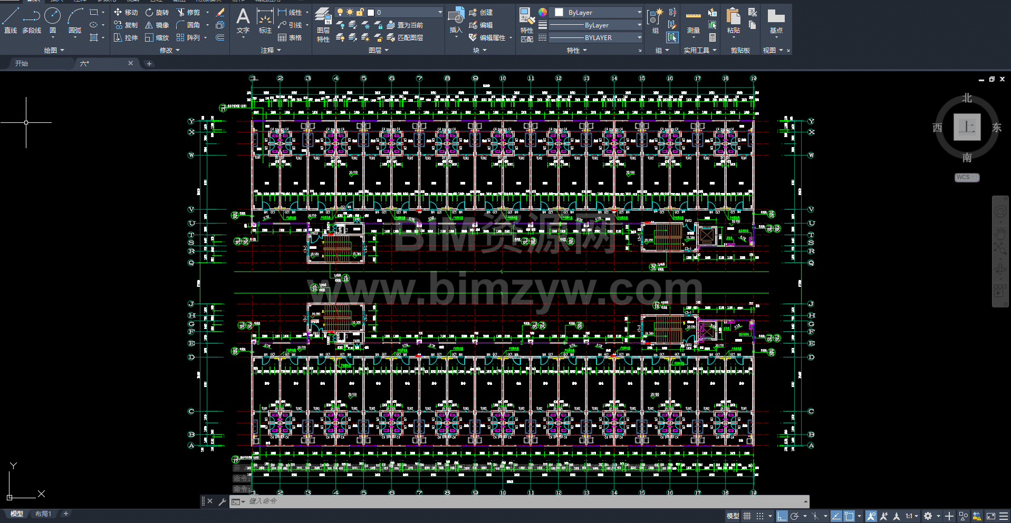Toggle the grid display in status bar

pyautogui.click(x=747, y=516)
